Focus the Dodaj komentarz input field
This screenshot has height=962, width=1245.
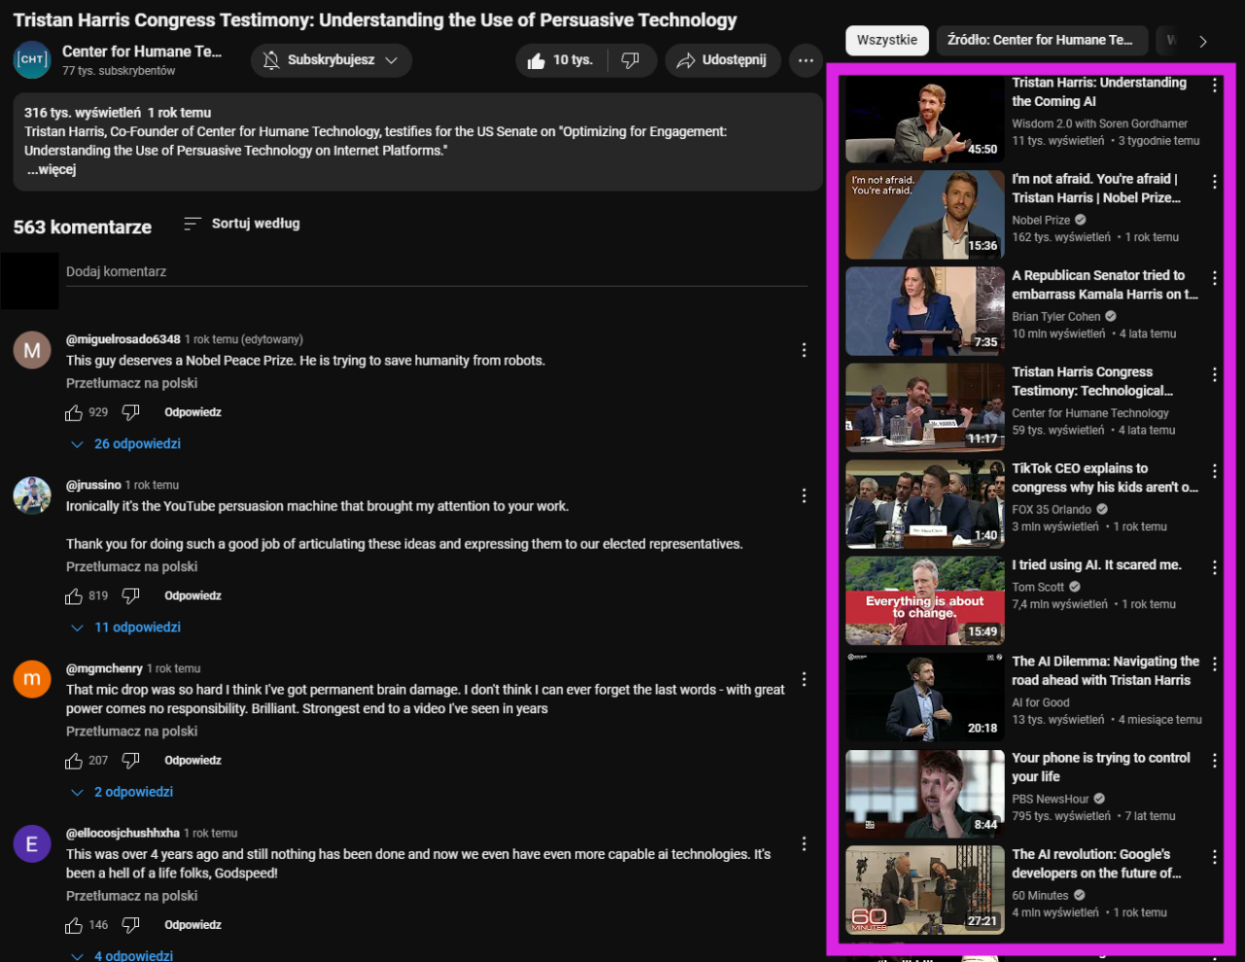coord(437,272)
